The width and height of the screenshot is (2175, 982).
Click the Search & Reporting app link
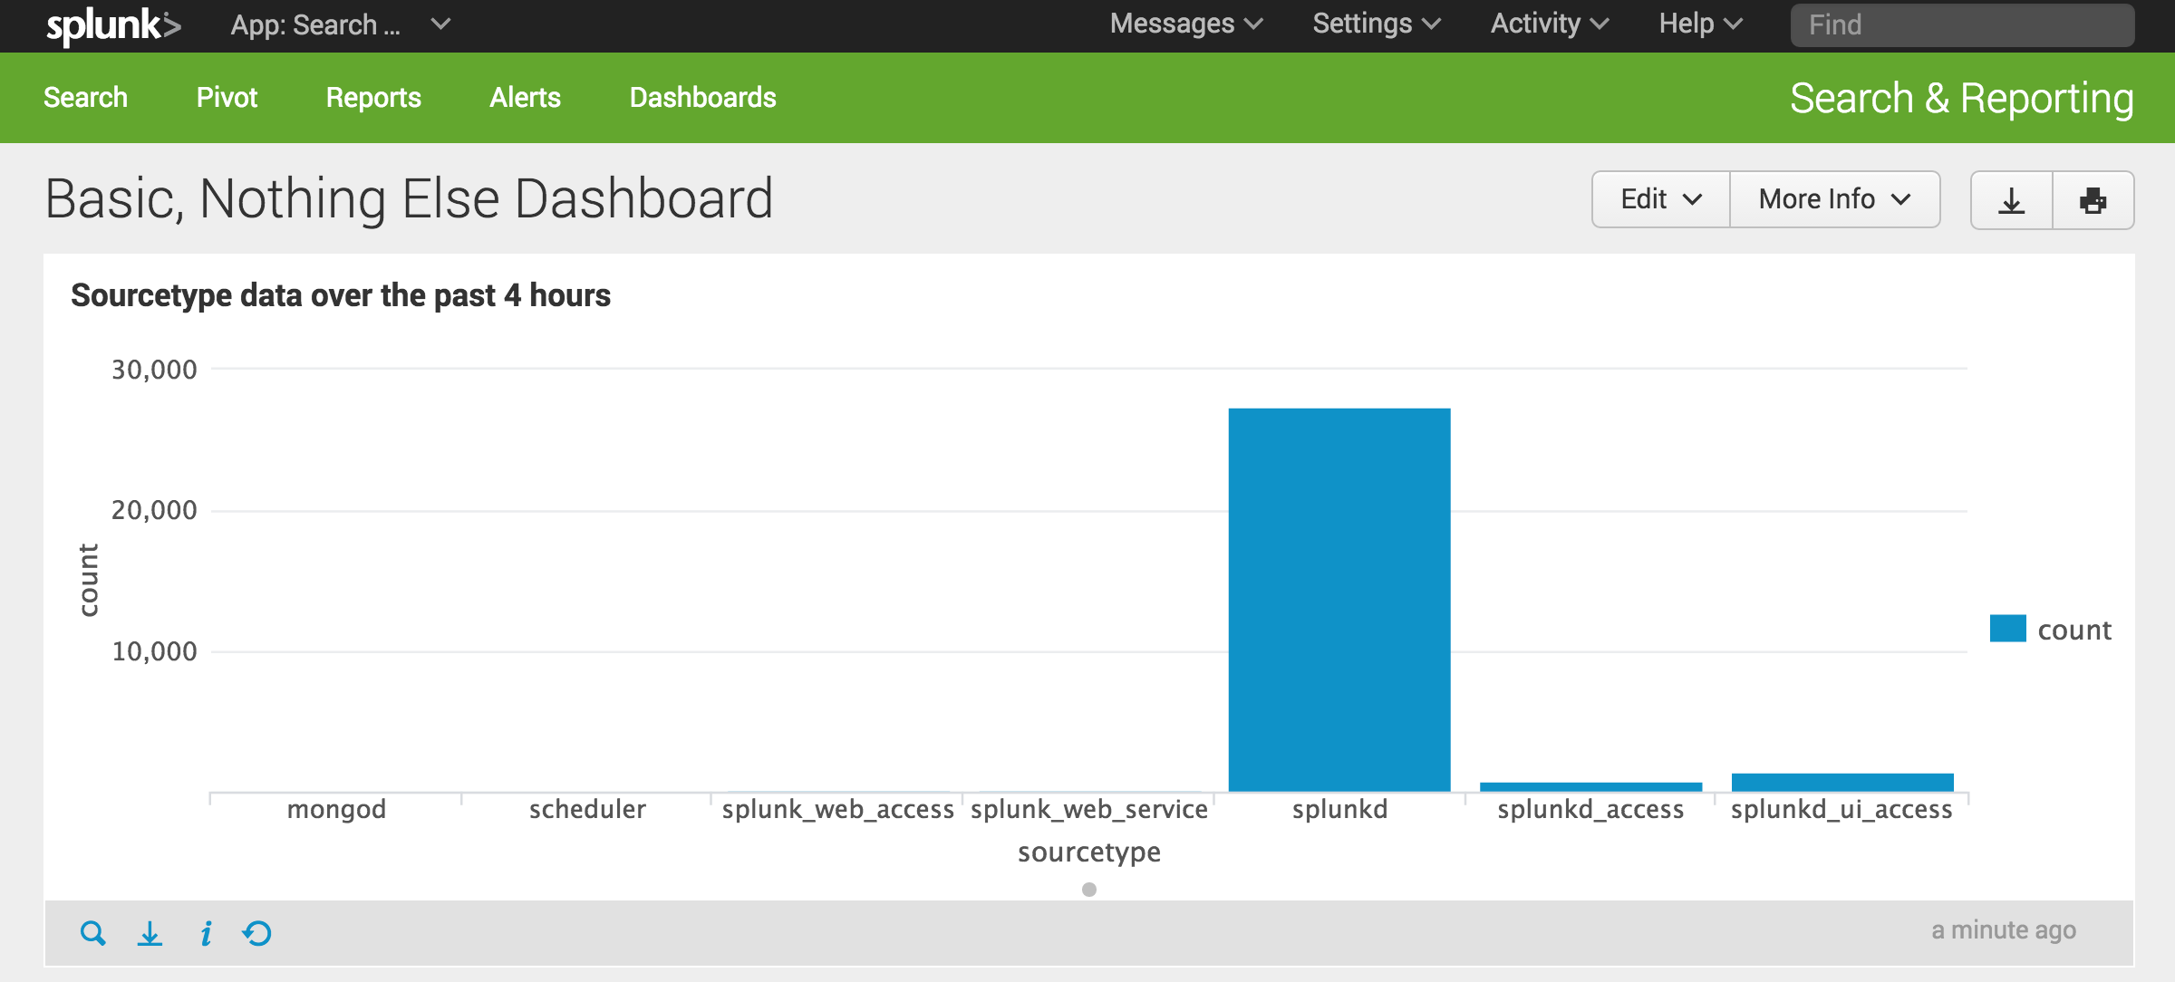[1964, 98]
